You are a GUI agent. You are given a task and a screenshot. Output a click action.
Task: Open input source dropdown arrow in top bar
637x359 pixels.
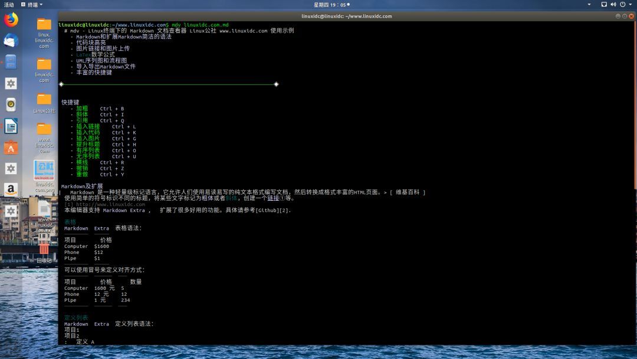pyautogui.click(x=589, y=5)
